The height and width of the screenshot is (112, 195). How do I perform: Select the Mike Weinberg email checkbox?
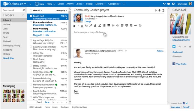coord(31,29)
